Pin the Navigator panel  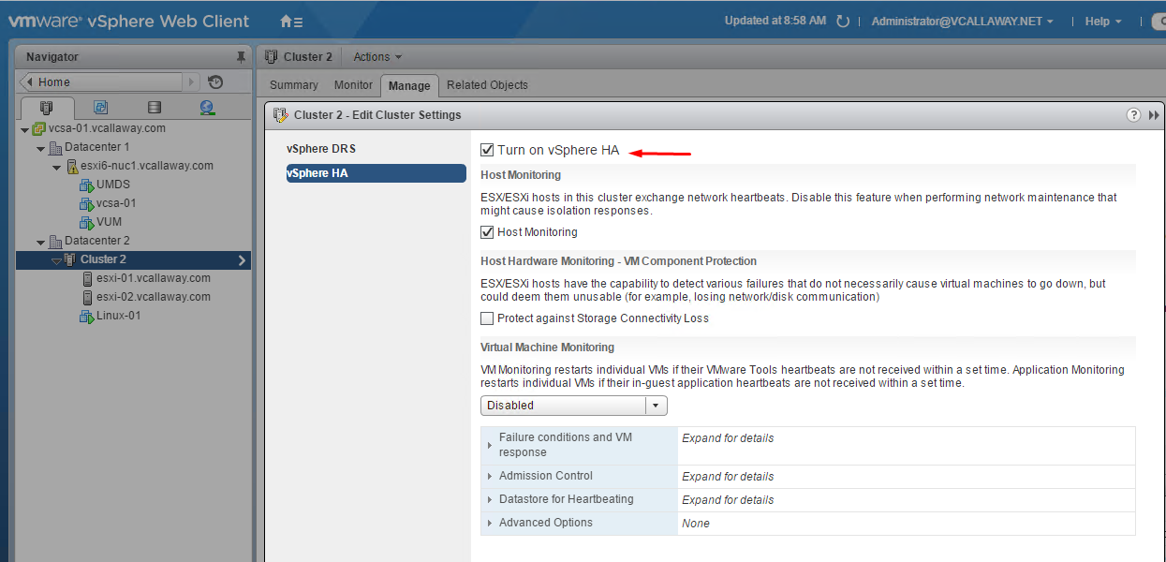click(241, 57)
